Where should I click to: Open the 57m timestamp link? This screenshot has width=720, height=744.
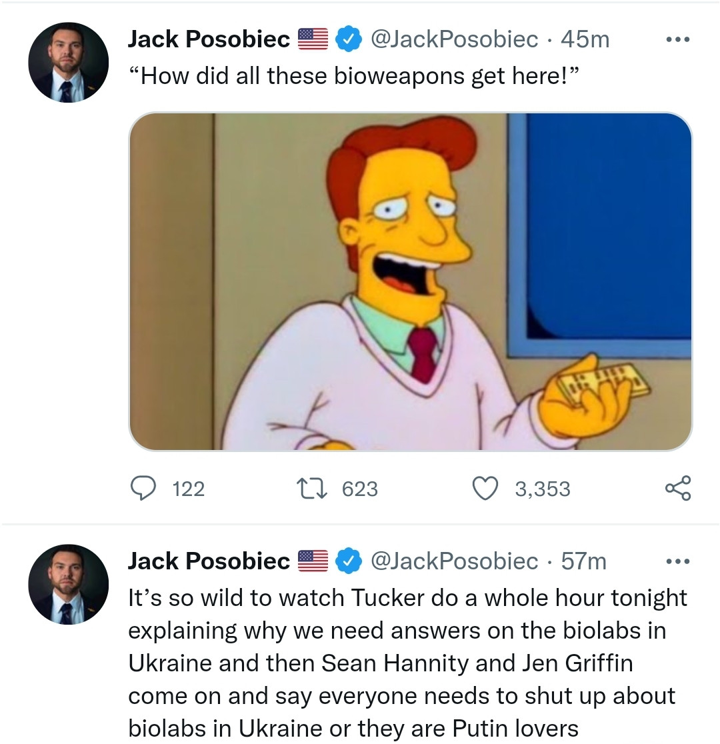pyautogui.click(x=584, y=561)
